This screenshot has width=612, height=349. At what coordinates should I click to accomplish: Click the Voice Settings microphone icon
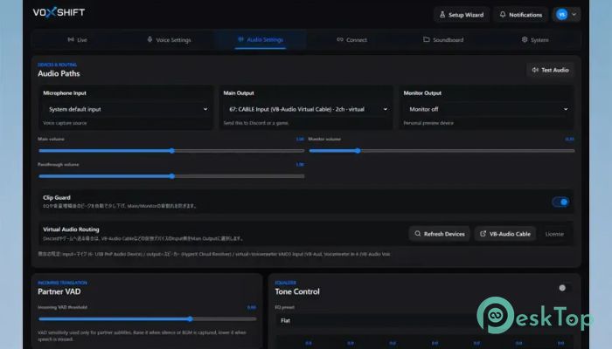pos(150,39)
